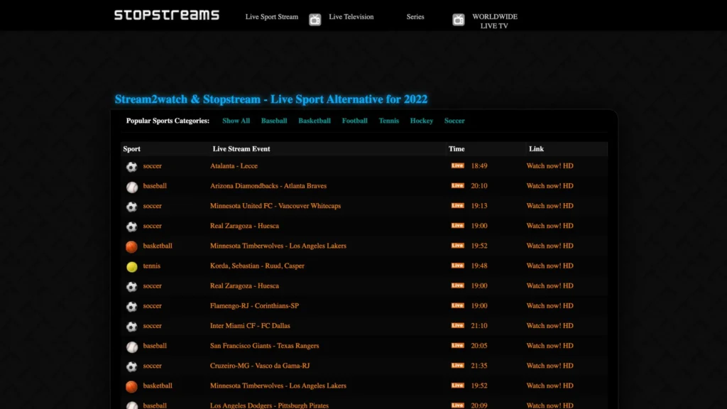Switch to the Basketball category filter
727x409 pixels.
313,121
